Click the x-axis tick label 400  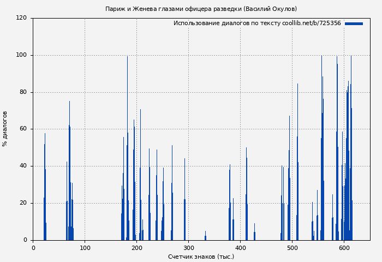(240, 248)
